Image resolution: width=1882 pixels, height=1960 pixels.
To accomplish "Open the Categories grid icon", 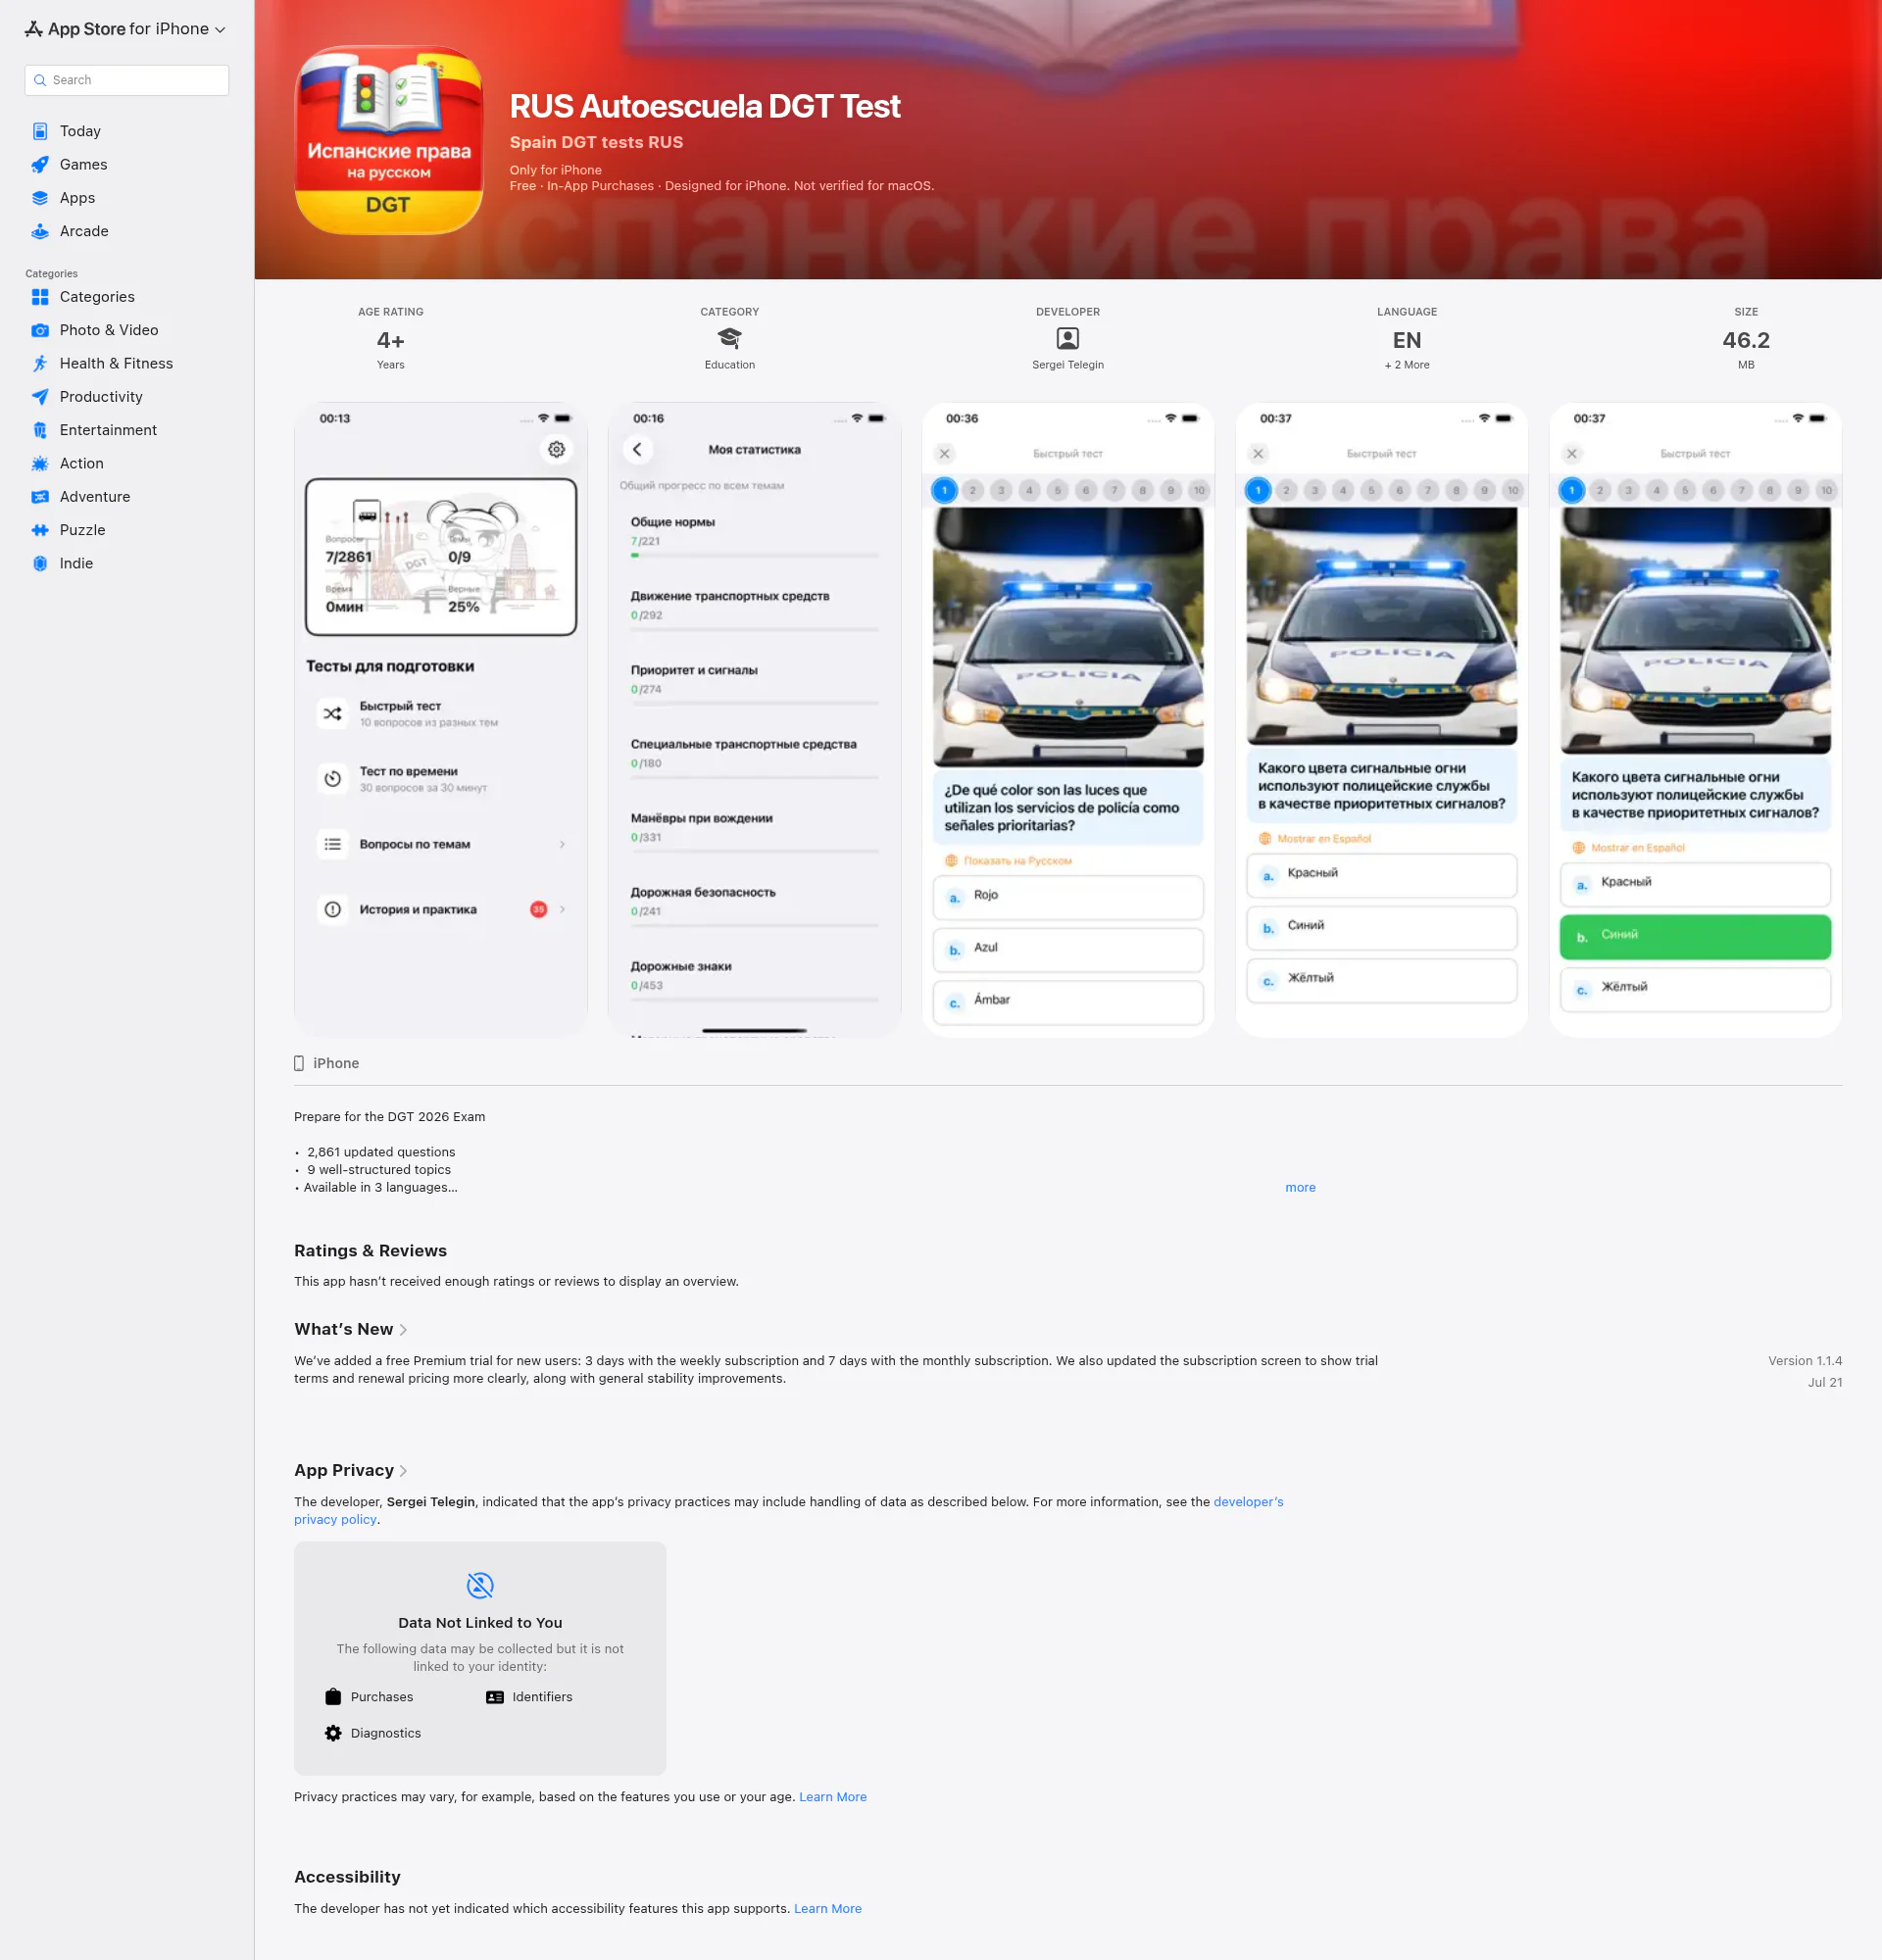I will [40, 297].
